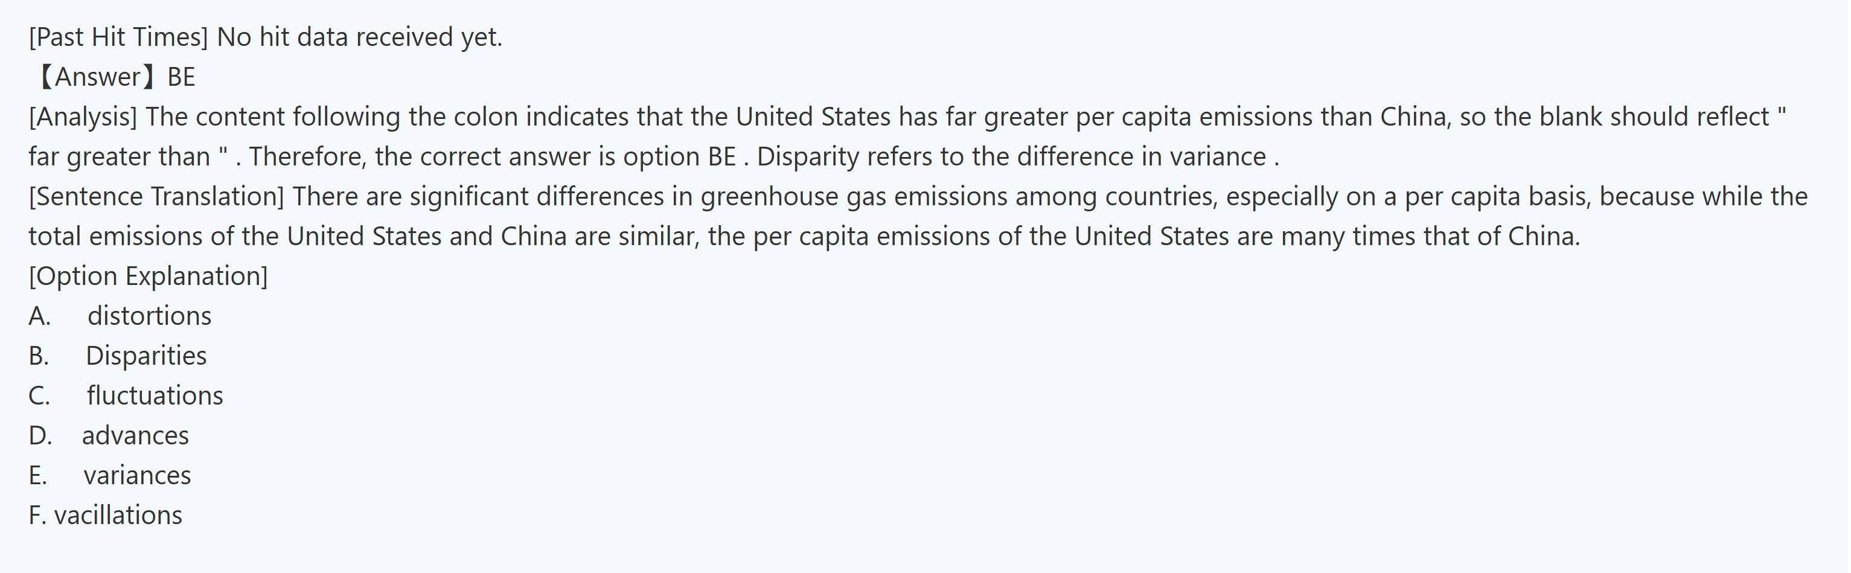Select option E variances
Image resolution: width=1851 pixels, height=573 pixels.
[137, 476]
